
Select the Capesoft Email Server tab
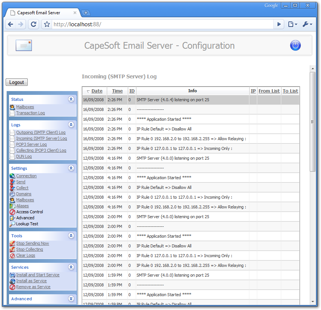pos(41,13)
